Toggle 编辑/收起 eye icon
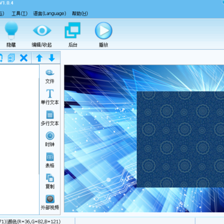Screen dimensions: 224x224 [42, 30]
